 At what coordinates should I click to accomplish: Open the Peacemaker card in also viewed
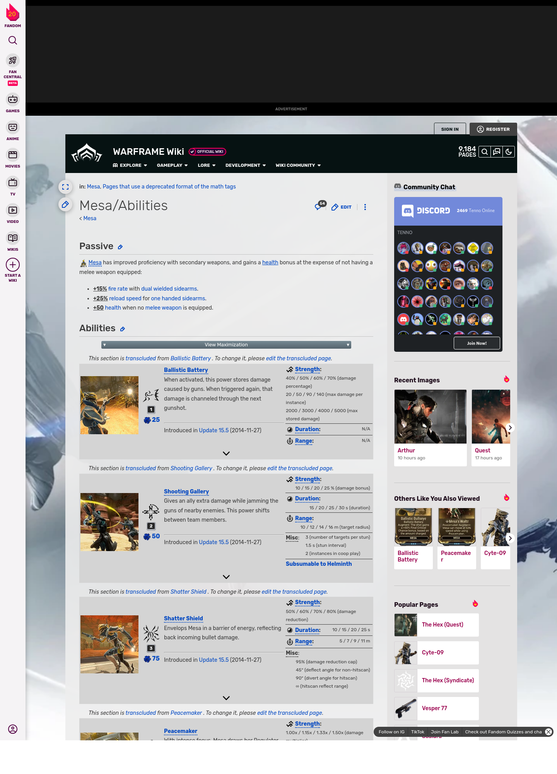(x=457, y=538)
